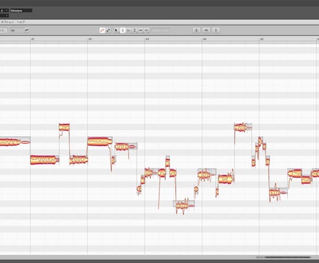
Task: Open the Correct Pitch macro
Action: (x=197, y=30)
